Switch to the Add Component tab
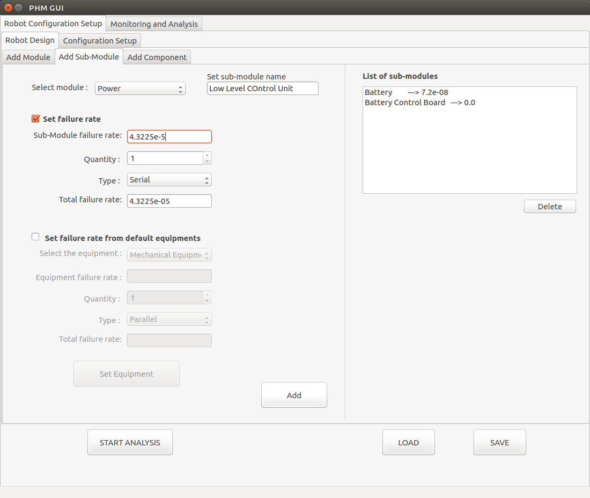Image resolution: width=590 pixels, height=498 pixels. tap(157, 57)
